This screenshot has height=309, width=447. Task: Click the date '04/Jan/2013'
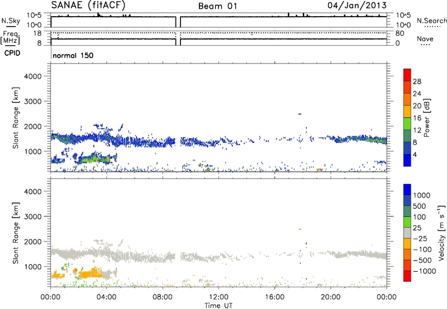357,6
